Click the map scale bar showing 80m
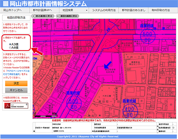 click(x=46, y=115)
